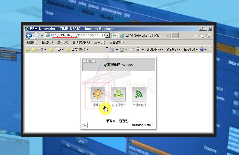Click the address bar URL field
Screen dimensions: 239x155
point(75,35)
